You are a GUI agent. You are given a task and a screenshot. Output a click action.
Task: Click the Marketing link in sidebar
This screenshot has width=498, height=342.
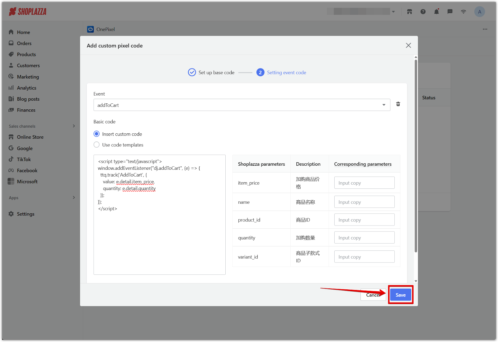coord(28,77)
